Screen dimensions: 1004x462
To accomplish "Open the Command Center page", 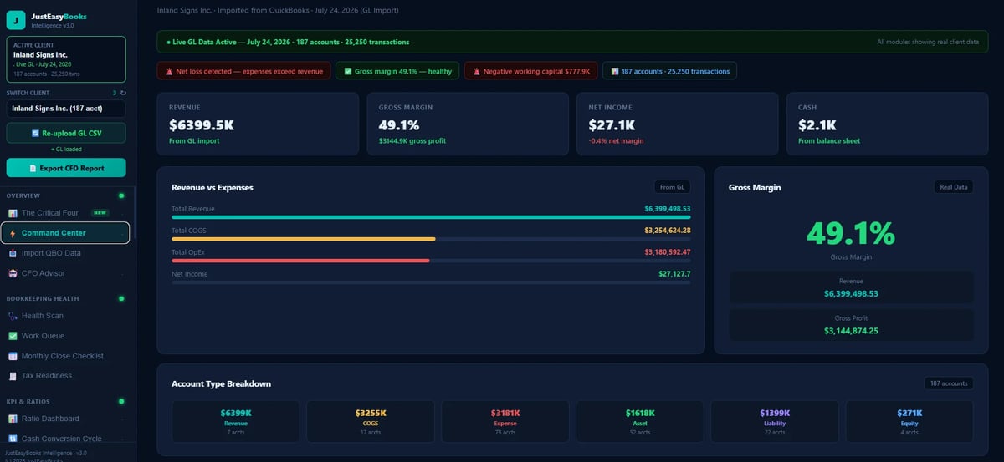I will pos(65,233).
